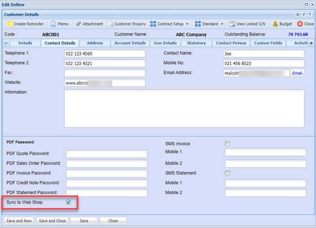
Task: Click the Save and Close button
Action: pyautogui.click(x=52, y=220)
